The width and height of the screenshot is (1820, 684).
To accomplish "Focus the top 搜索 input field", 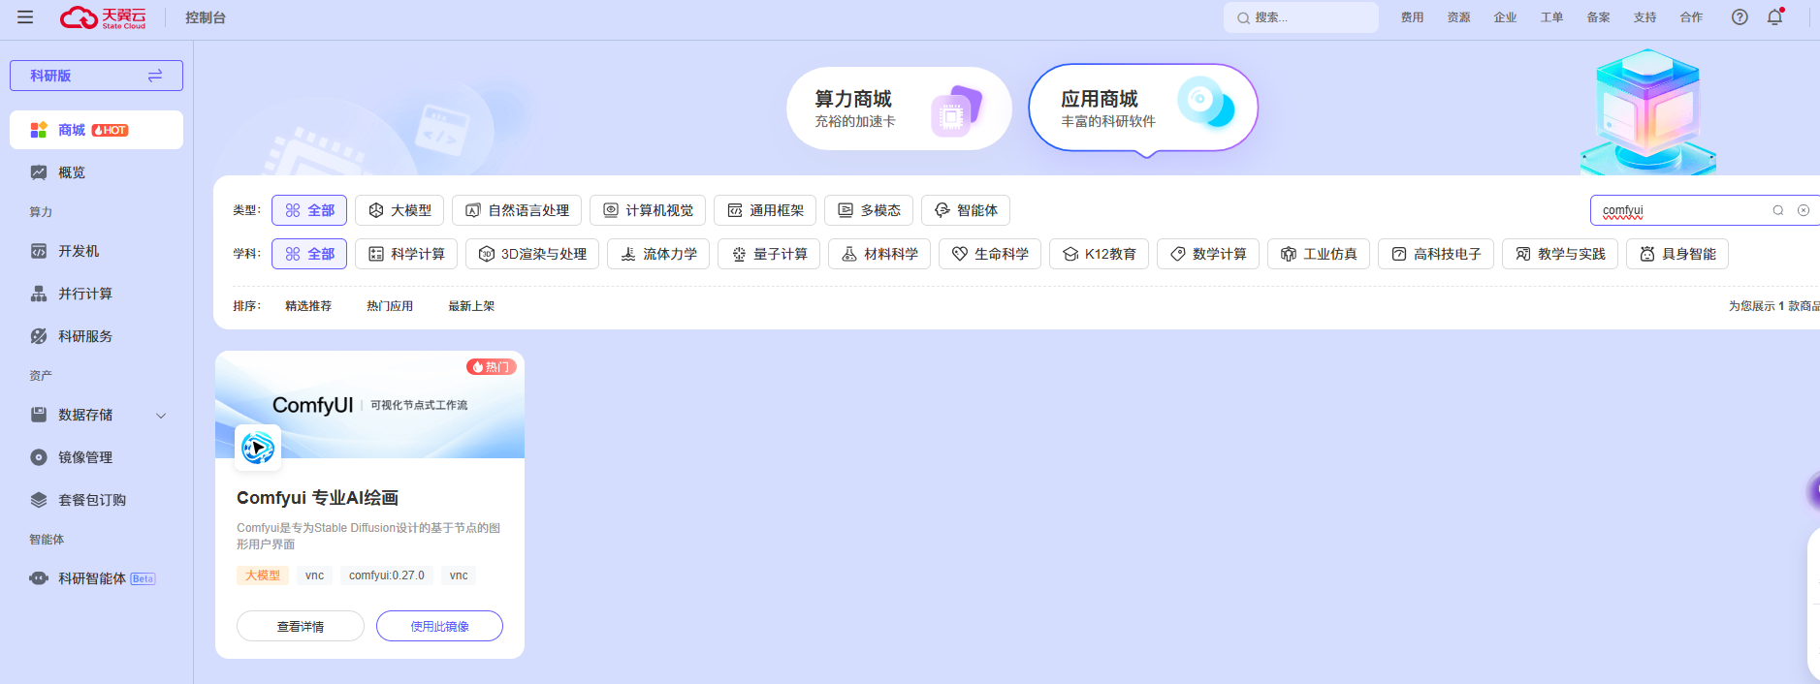I will pyautogui.click(x=1301, y=17).
